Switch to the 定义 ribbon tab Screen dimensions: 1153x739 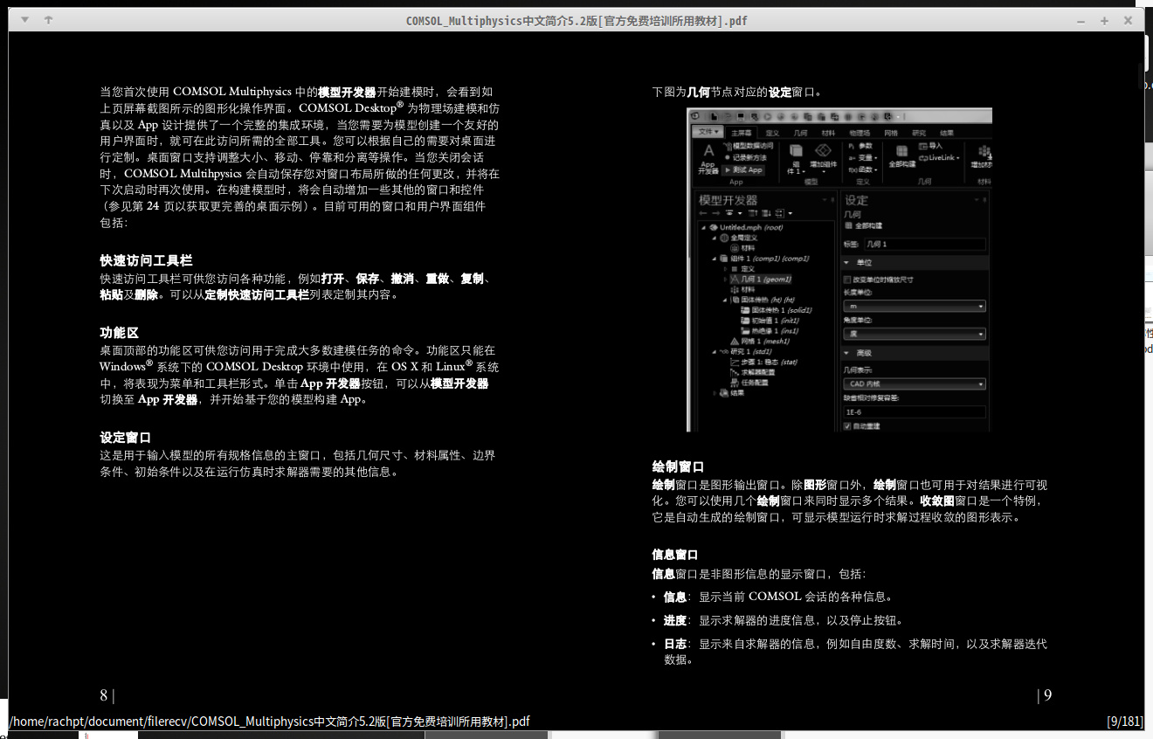[x=772, y=133]
